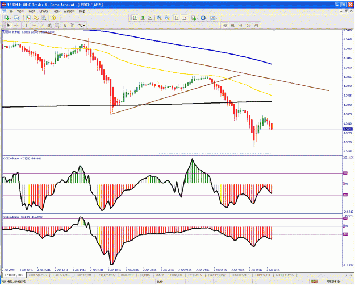Select the D1 timeframe button

click(x=248, y=26)
